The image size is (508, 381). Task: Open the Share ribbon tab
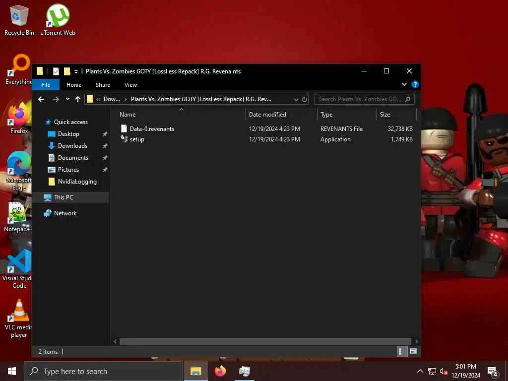pyautogui.click(x=103, y=84)
